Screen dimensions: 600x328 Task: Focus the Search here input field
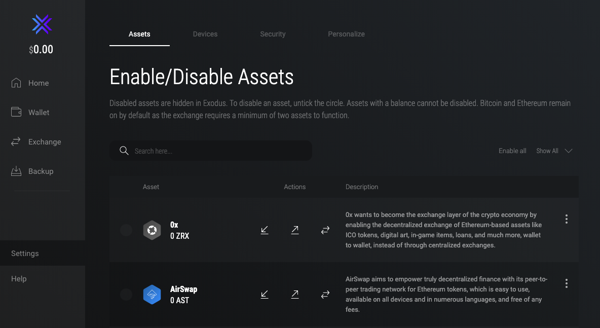(211, 151)
